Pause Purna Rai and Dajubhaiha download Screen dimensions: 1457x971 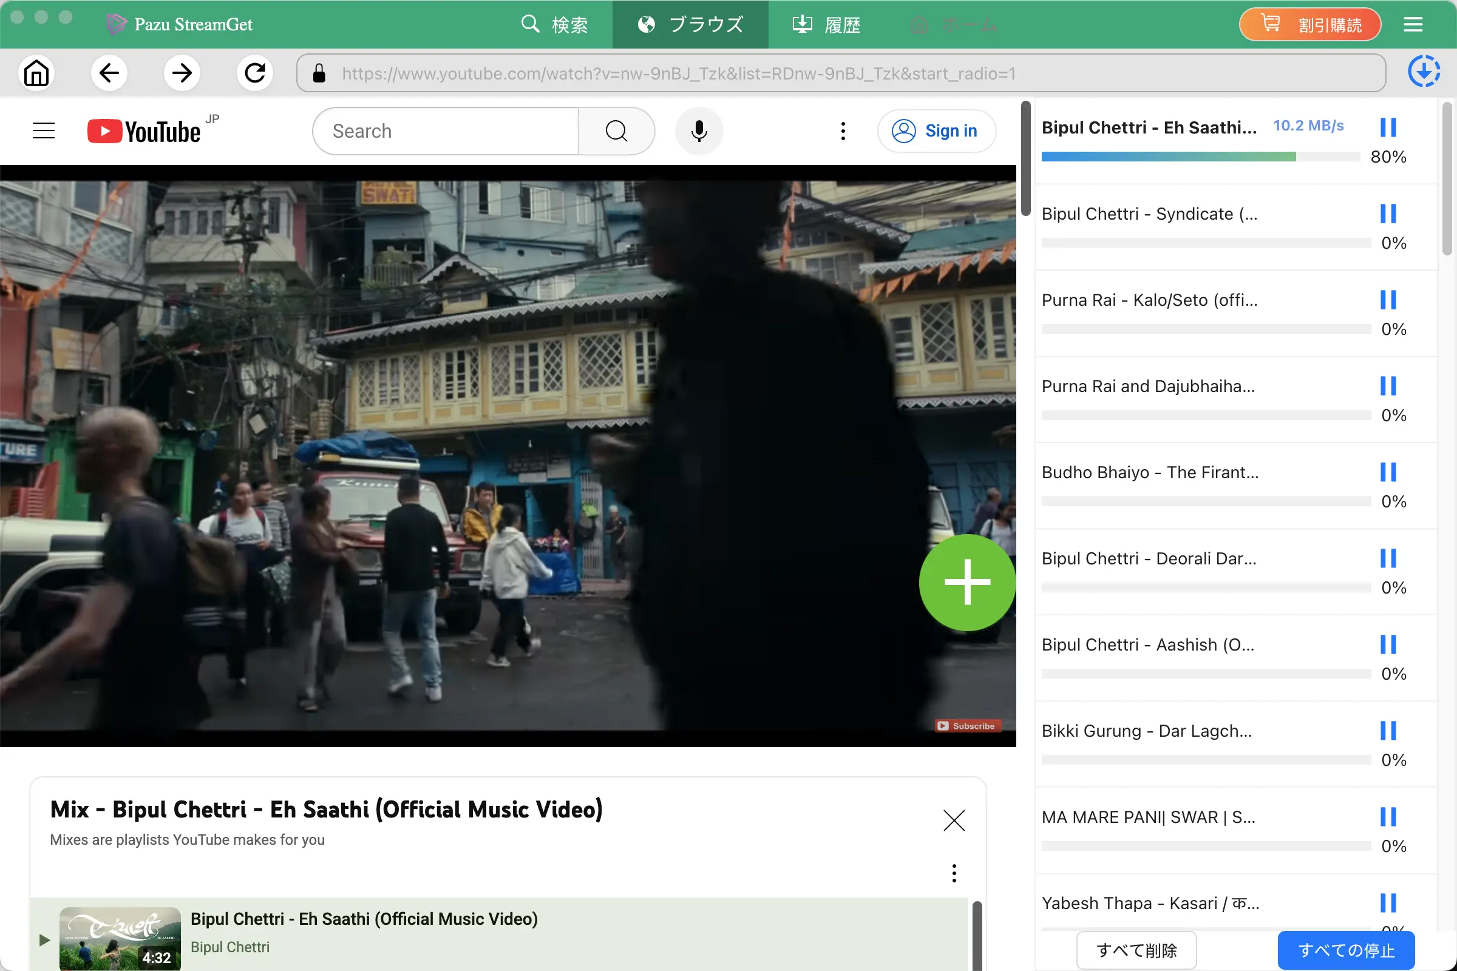click(x=1388, y=386)
